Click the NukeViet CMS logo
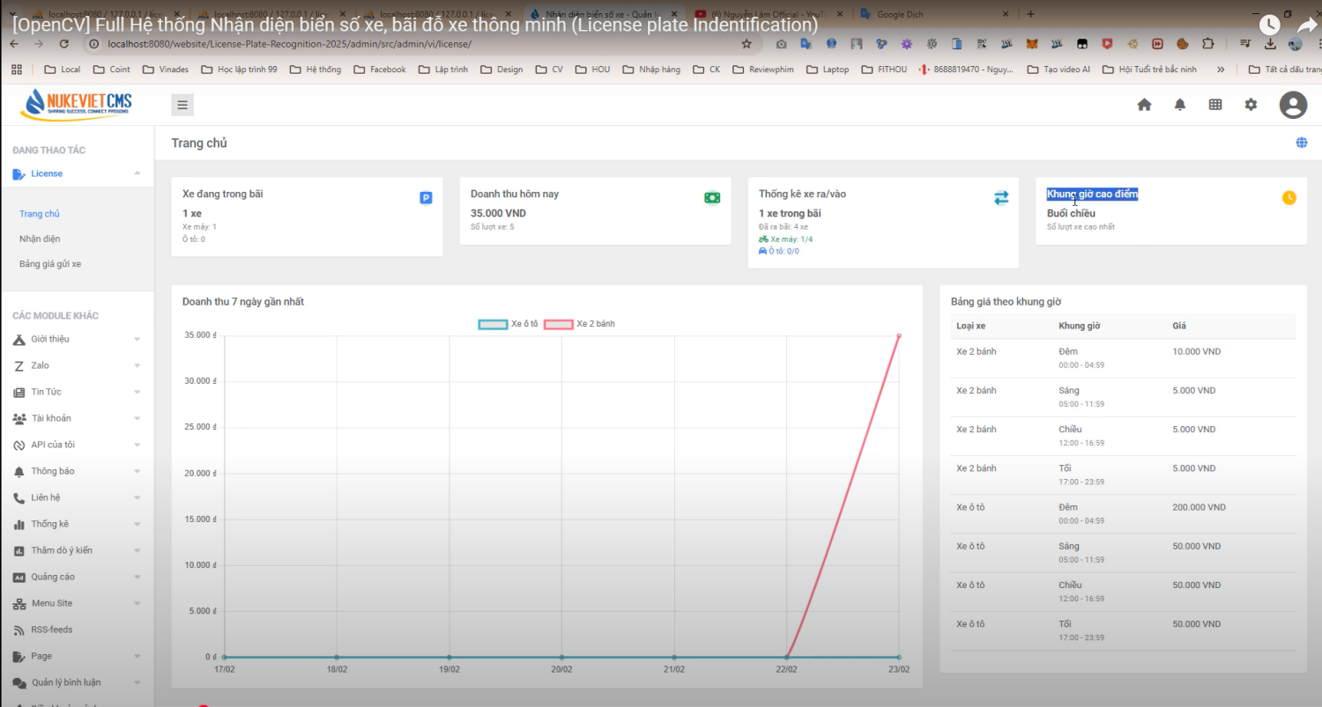 click(77, 105)
